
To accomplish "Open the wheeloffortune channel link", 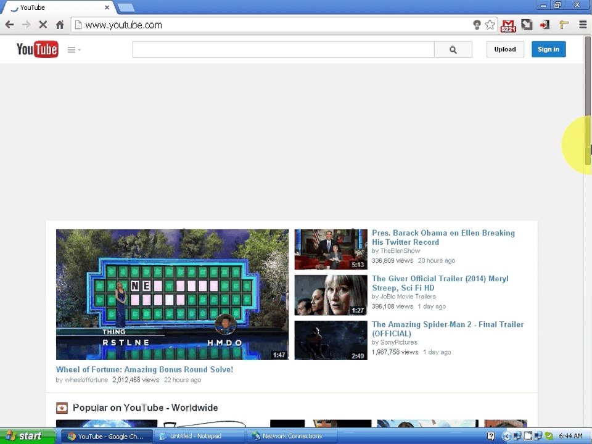I will click(x=86, y=380).
